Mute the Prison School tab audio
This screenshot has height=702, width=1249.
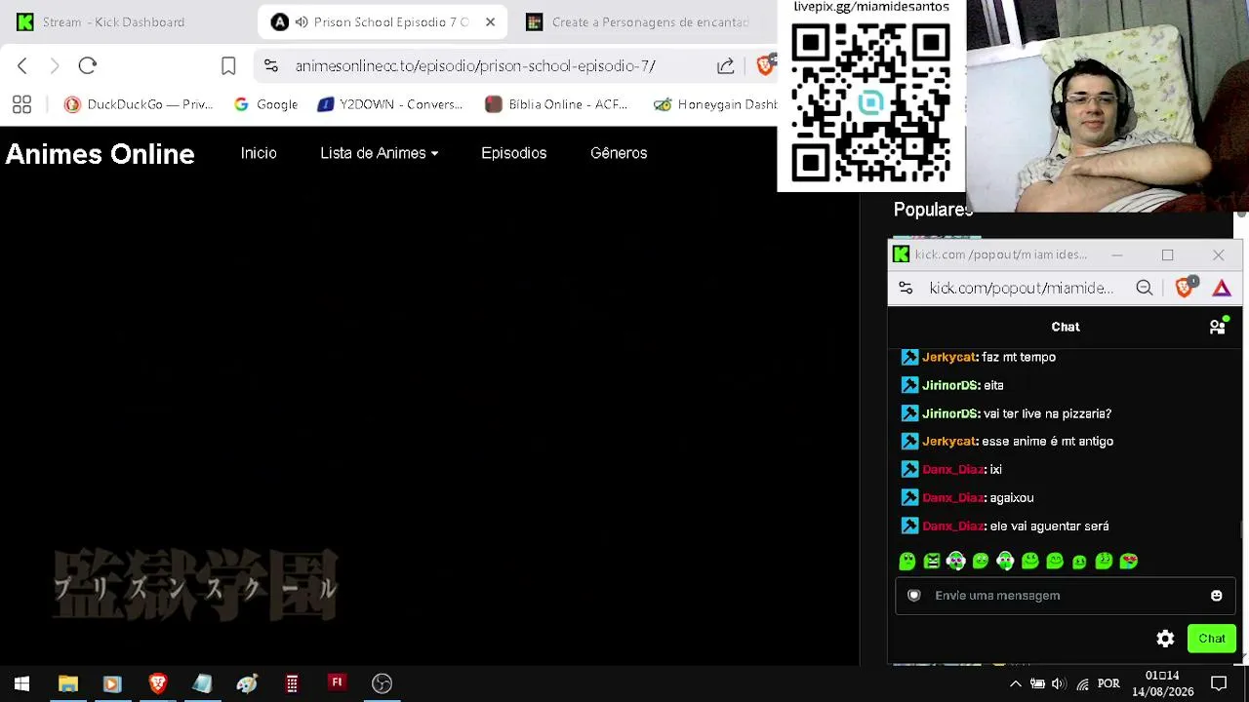point(302,21)
